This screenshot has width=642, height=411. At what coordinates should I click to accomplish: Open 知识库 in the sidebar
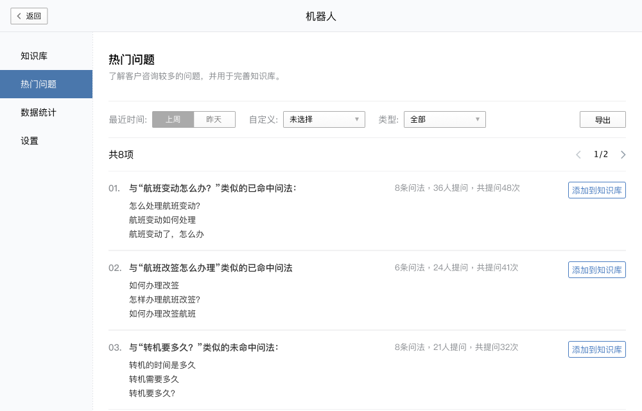click(34, 56)
